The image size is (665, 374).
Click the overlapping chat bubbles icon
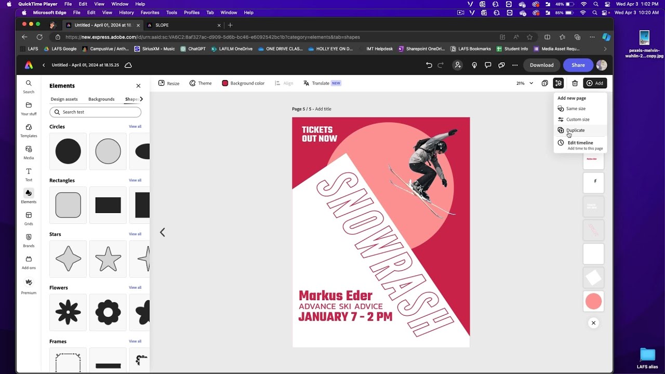click(501, 65)
